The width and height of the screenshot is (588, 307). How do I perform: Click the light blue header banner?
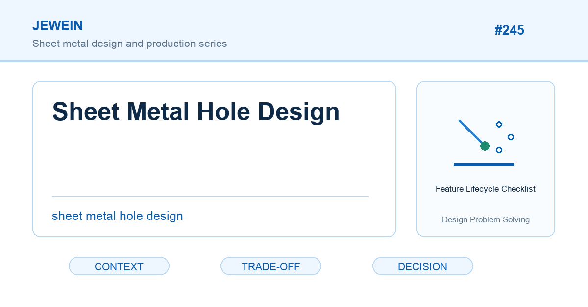[294, 30]
